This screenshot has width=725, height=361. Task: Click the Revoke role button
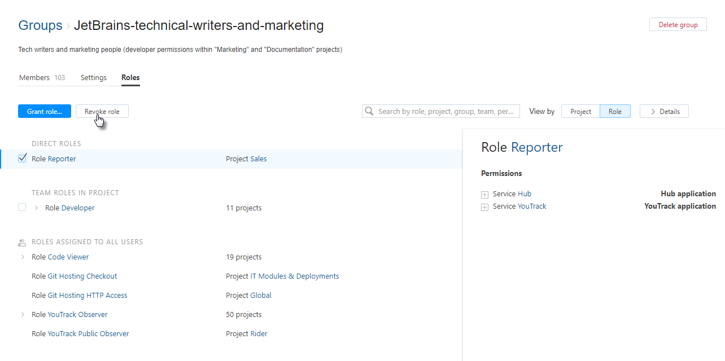click(x=102, y=112)
